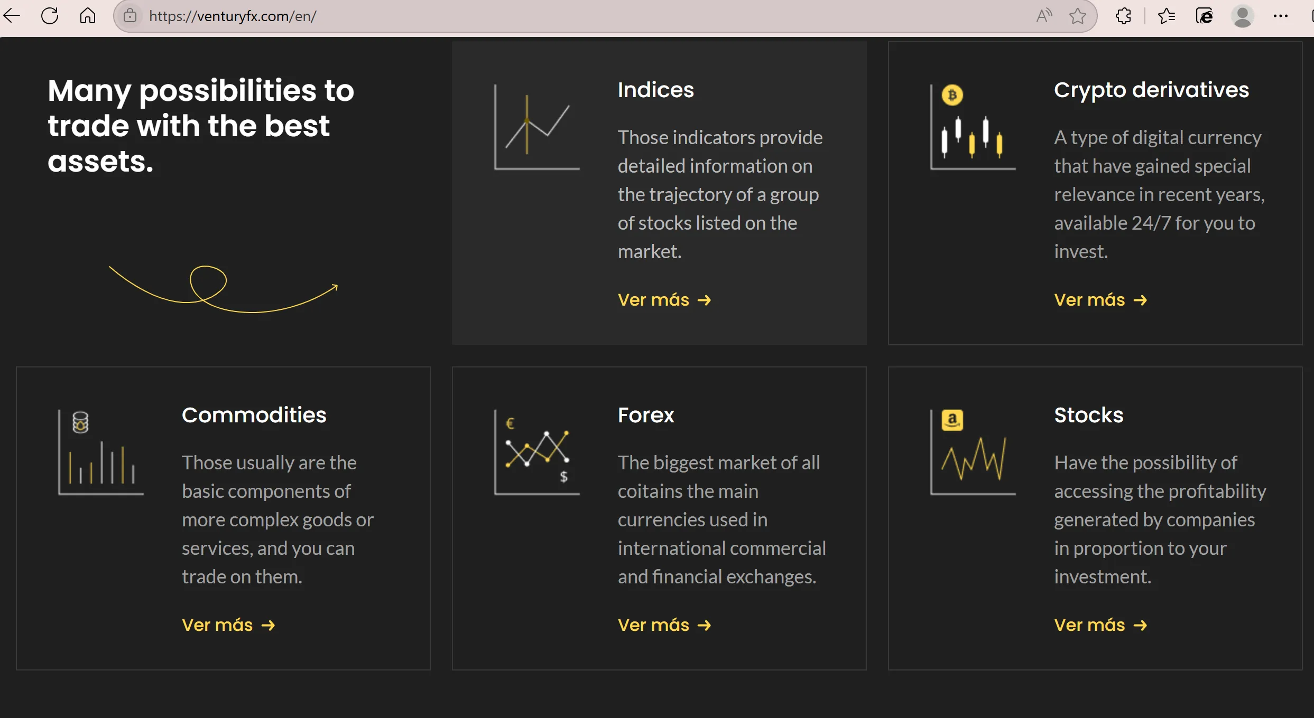Click the Bitcoin candlestick chart icon
This screenshot has width=1314, height=718.
973,127
